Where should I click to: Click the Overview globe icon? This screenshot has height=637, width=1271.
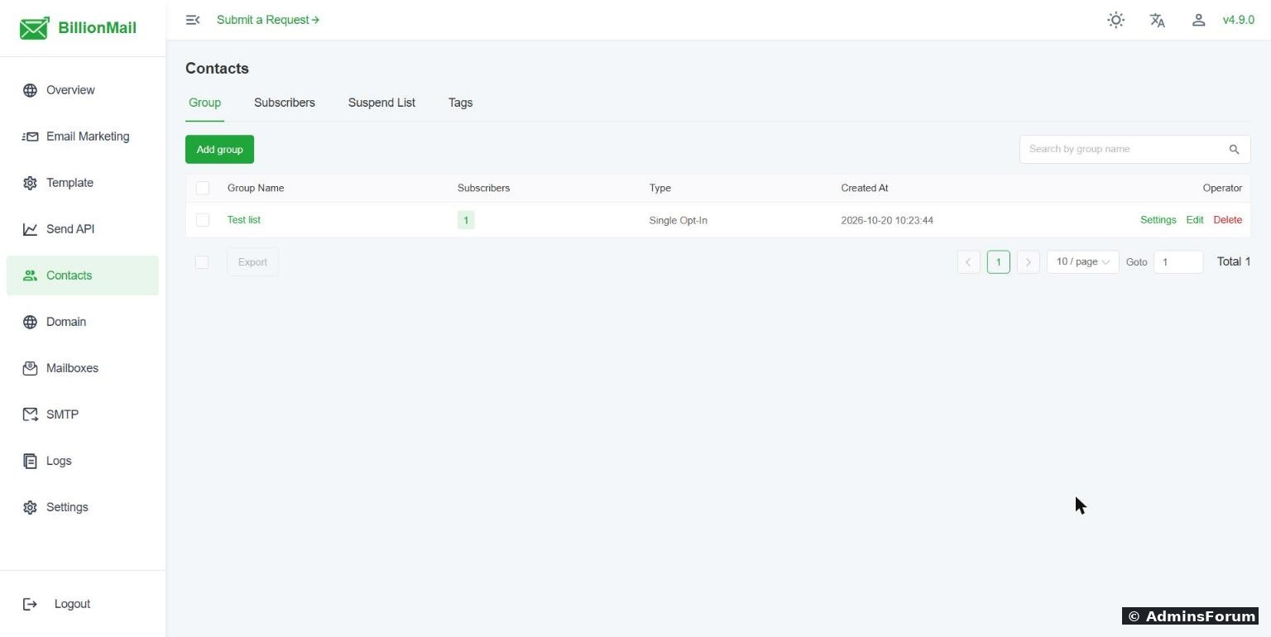coord(30,90)
